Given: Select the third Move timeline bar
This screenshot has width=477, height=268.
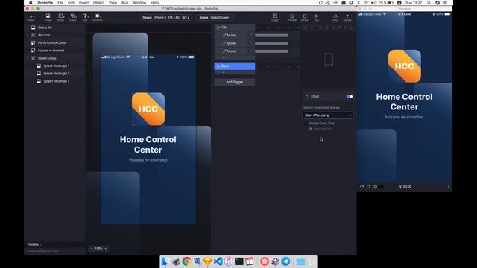Looking at the screenshot, I should tap(271, 51).
